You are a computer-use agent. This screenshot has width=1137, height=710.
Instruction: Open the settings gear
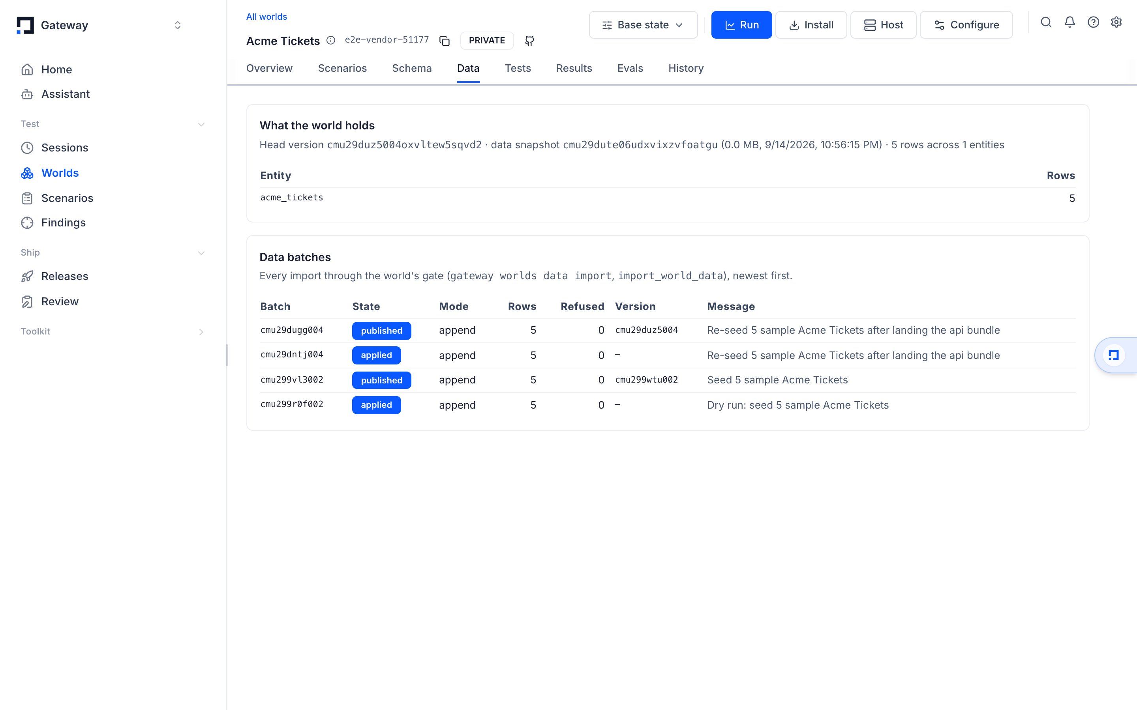tap(1116, 22)
